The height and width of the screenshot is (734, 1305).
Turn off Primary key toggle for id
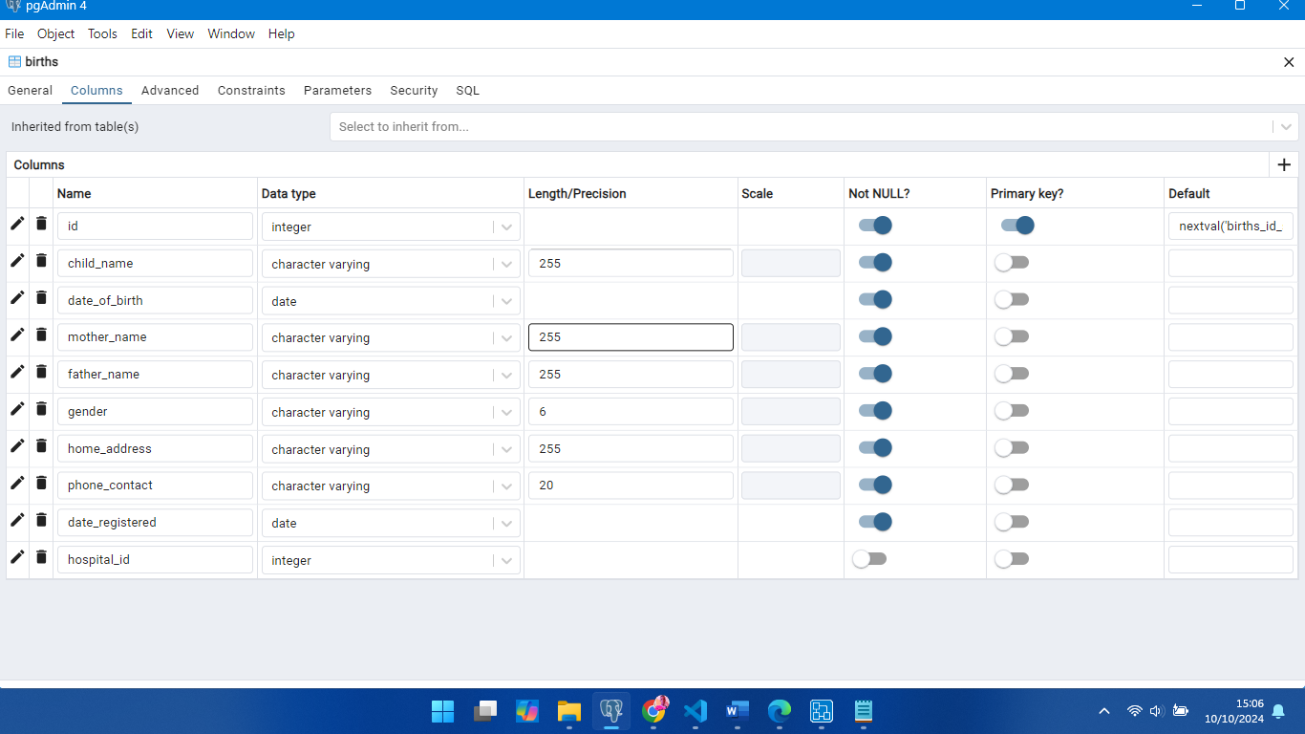pos(1017,226)
